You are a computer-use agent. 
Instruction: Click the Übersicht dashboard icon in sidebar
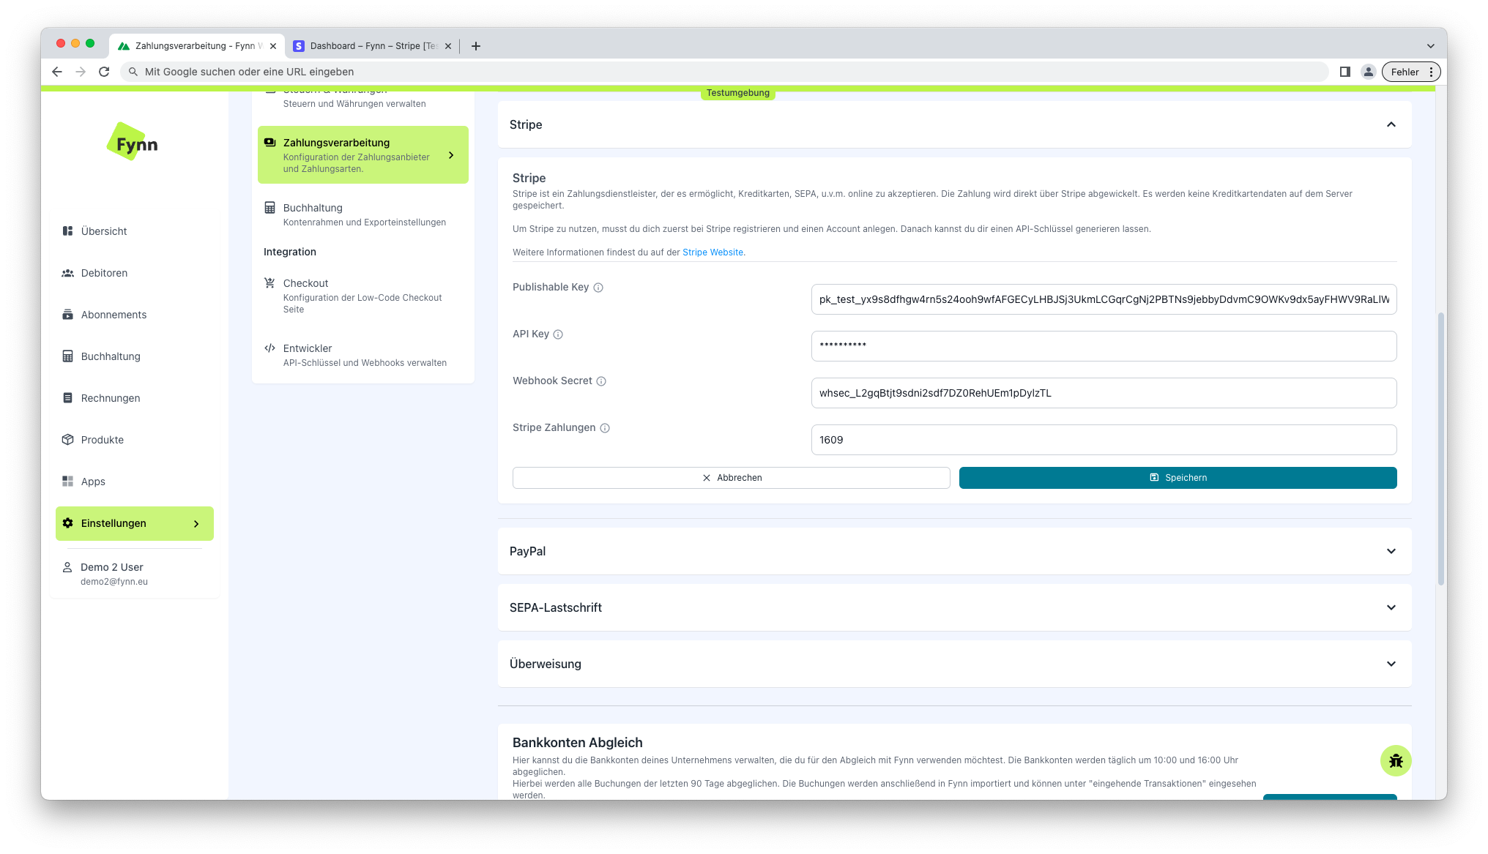pos(67,231)
